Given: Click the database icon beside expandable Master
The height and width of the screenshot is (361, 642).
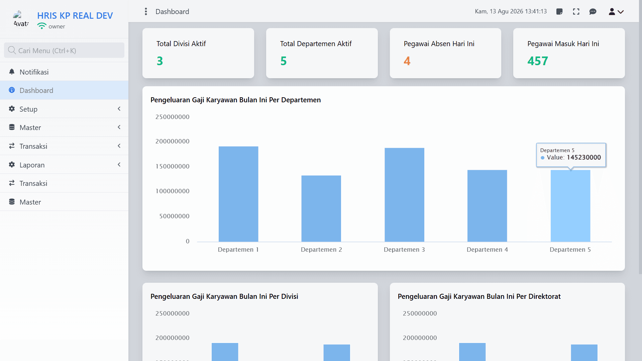Looking at the screenshot, I should pyautogui.click(x=12, y=127).
